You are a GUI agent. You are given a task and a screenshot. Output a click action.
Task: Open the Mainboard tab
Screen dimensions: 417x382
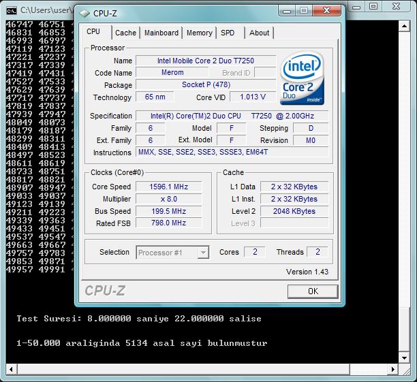click(161, 33)
